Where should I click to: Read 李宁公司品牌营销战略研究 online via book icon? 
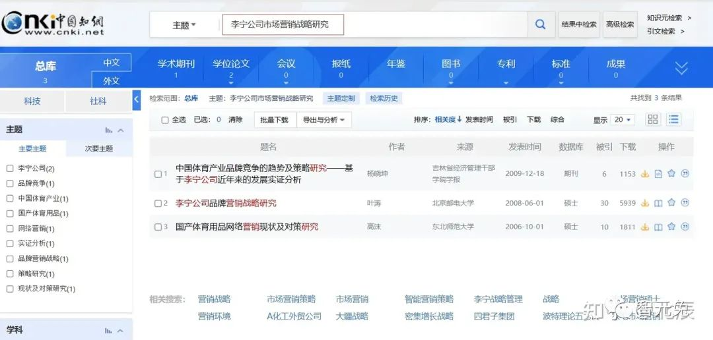[x=658, y=204]
